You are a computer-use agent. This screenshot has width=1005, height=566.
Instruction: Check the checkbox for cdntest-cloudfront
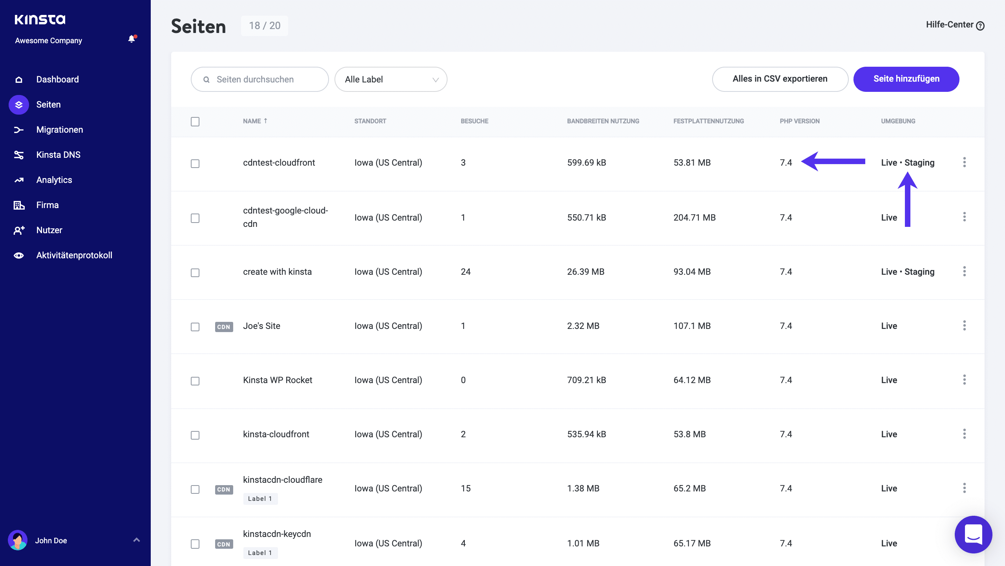[196, 164]
